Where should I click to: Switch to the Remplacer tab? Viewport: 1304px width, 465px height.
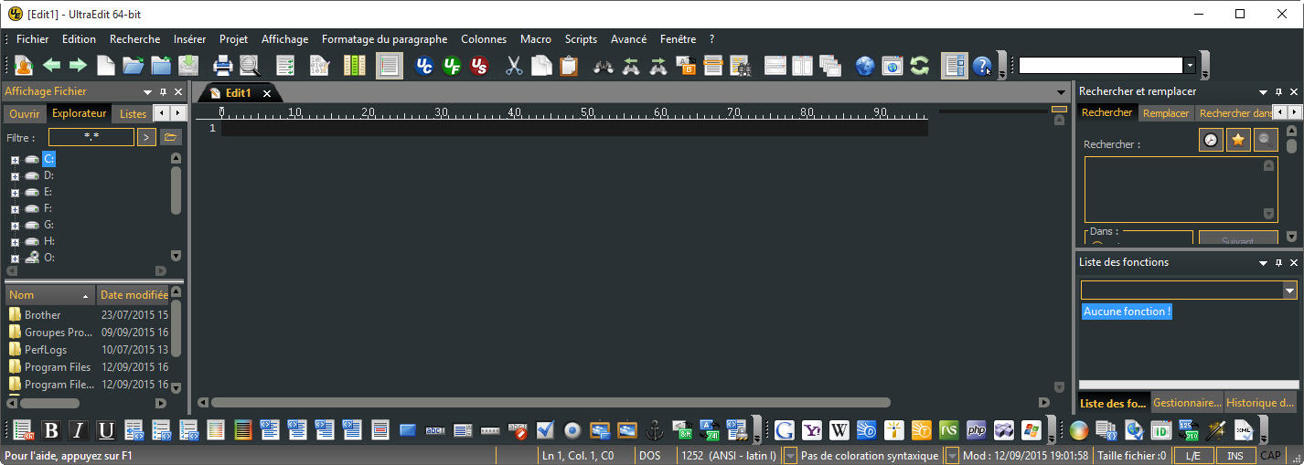pos(1166,113)
